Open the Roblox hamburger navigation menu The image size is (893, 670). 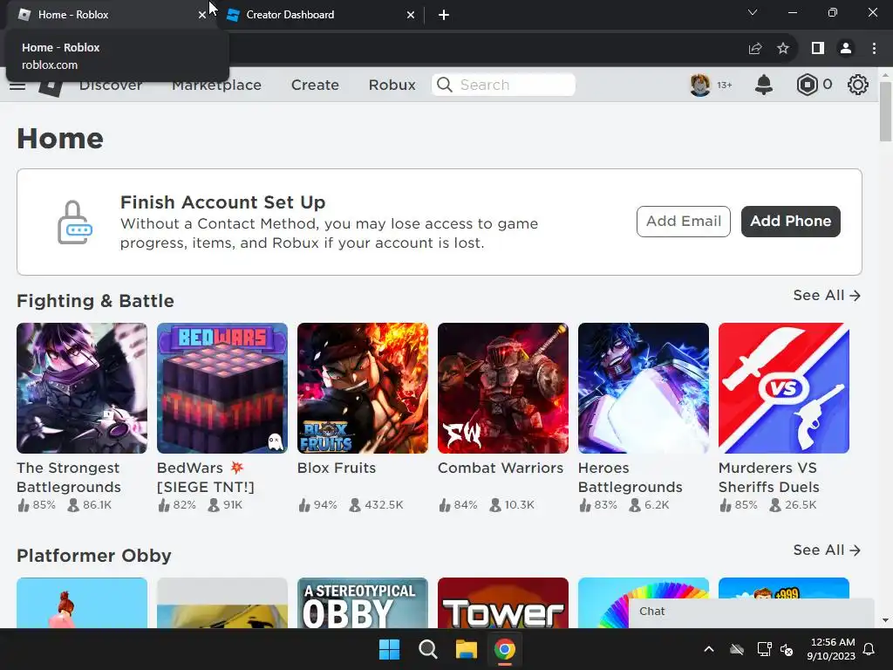click(x=17, y=86)
